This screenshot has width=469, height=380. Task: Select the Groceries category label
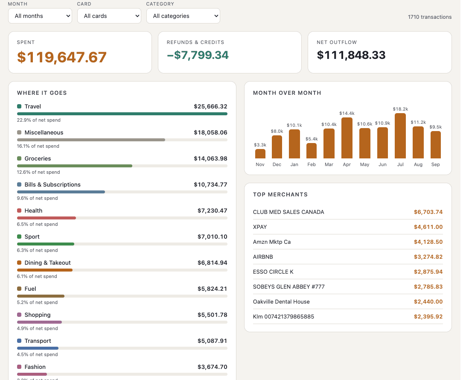click(38, 158)
